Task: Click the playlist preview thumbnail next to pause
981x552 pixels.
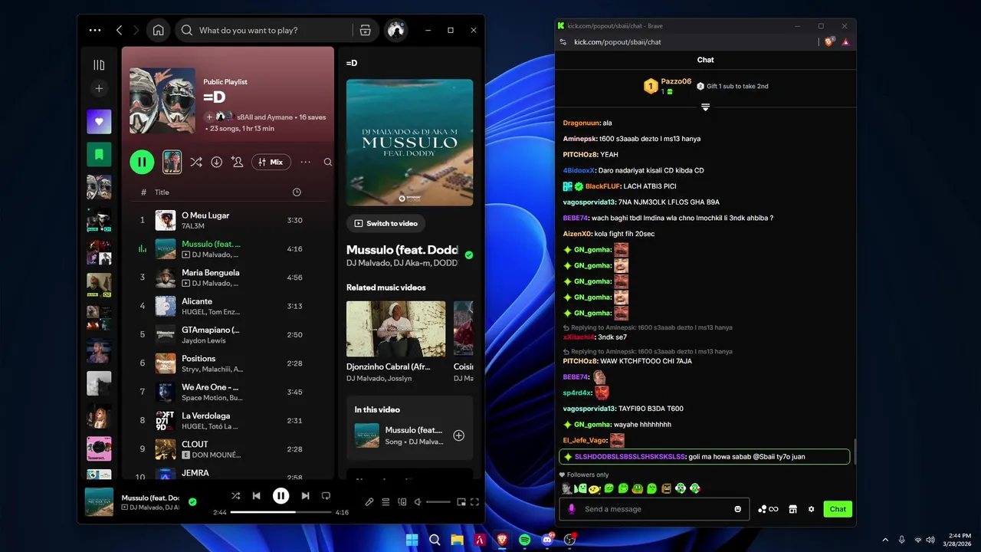Action: (172, 162)
